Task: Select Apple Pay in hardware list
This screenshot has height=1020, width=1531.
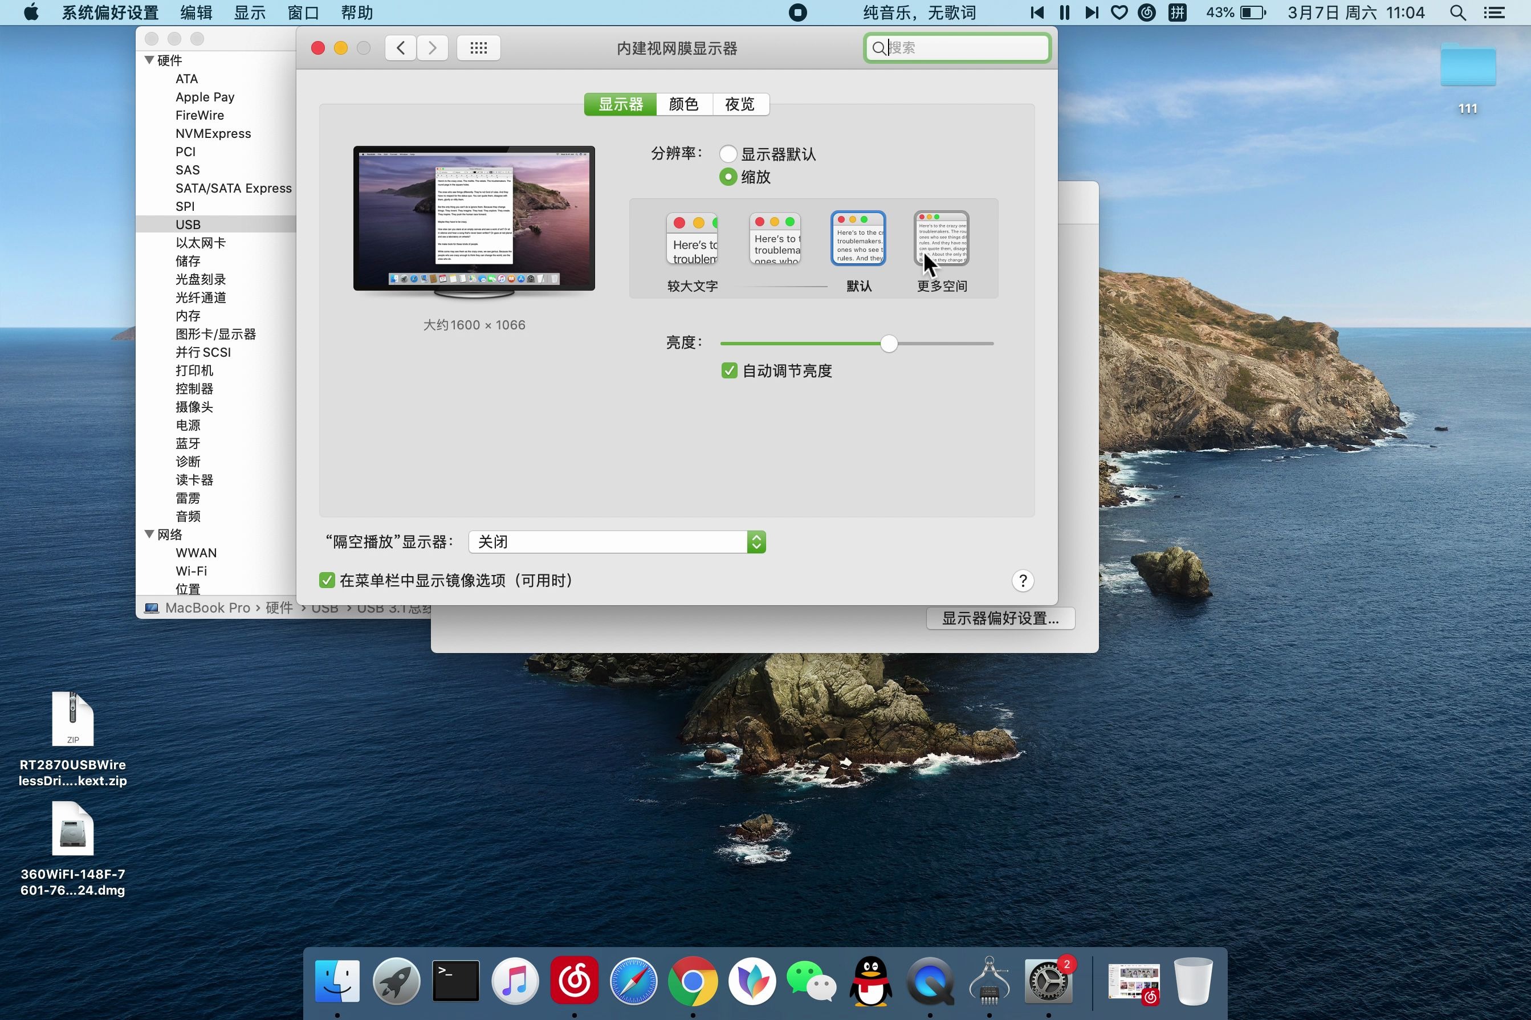Action: [205, 97]
